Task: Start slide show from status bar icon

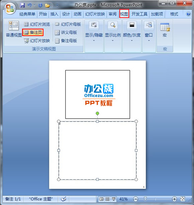Action: click(x=114, y=199)
